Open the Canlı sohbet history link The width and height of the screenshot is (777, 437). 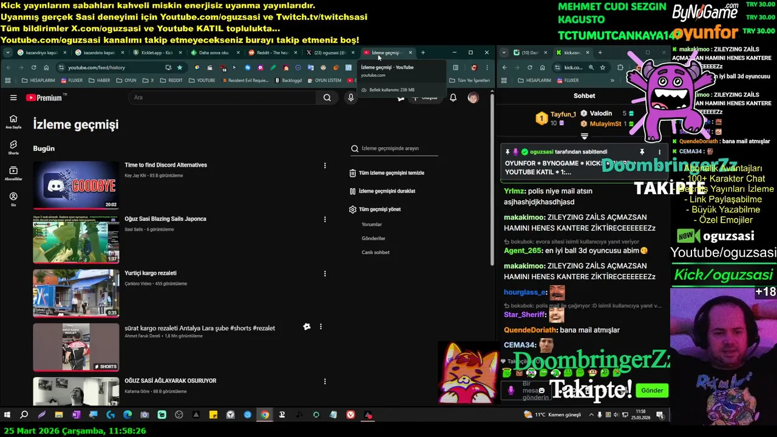tap(375, 252)
